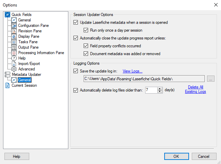
Task: Click the days number field
Action: [x=151, y=90]
